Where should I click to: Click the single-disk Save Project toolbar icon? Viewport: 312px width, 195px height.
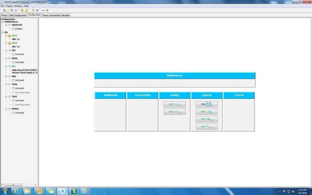16,10
